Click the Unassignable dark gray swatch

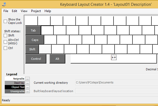pyautogui.click(x=15, y=91)
